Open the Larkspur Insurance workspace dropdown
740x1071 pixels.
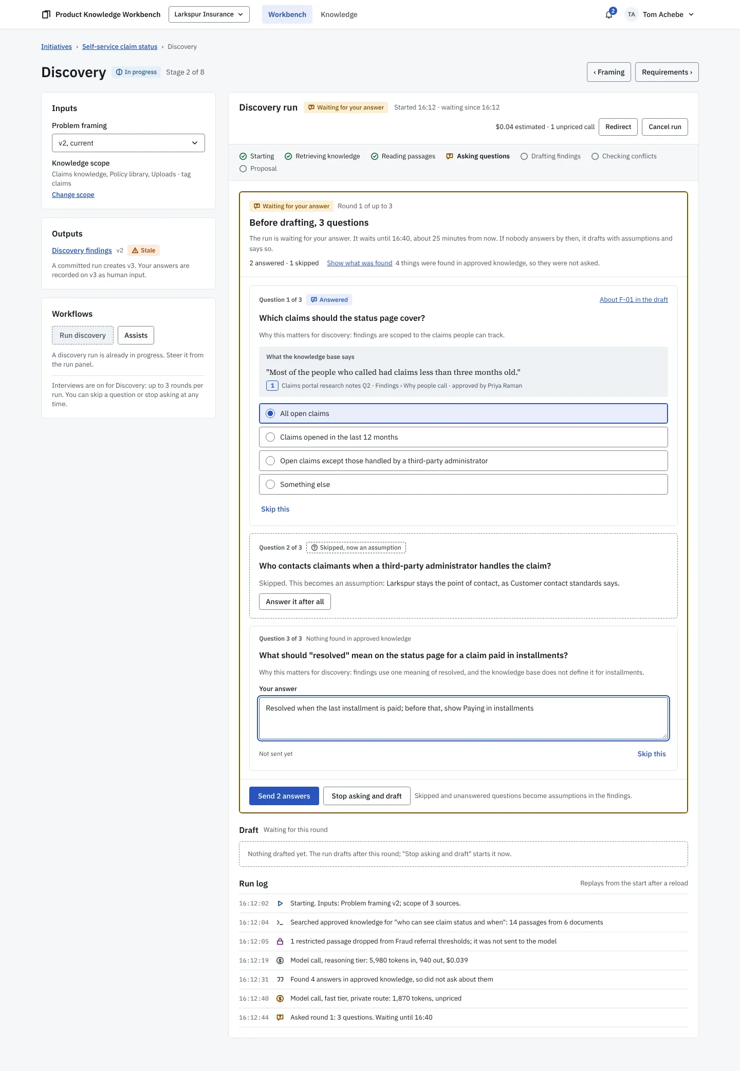coord(209,14)
